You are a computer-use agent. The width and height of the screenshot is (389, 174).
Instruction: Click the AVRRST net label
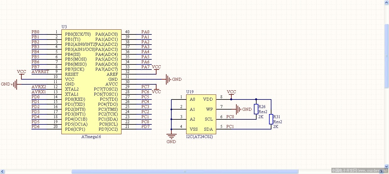click(40, 72)
